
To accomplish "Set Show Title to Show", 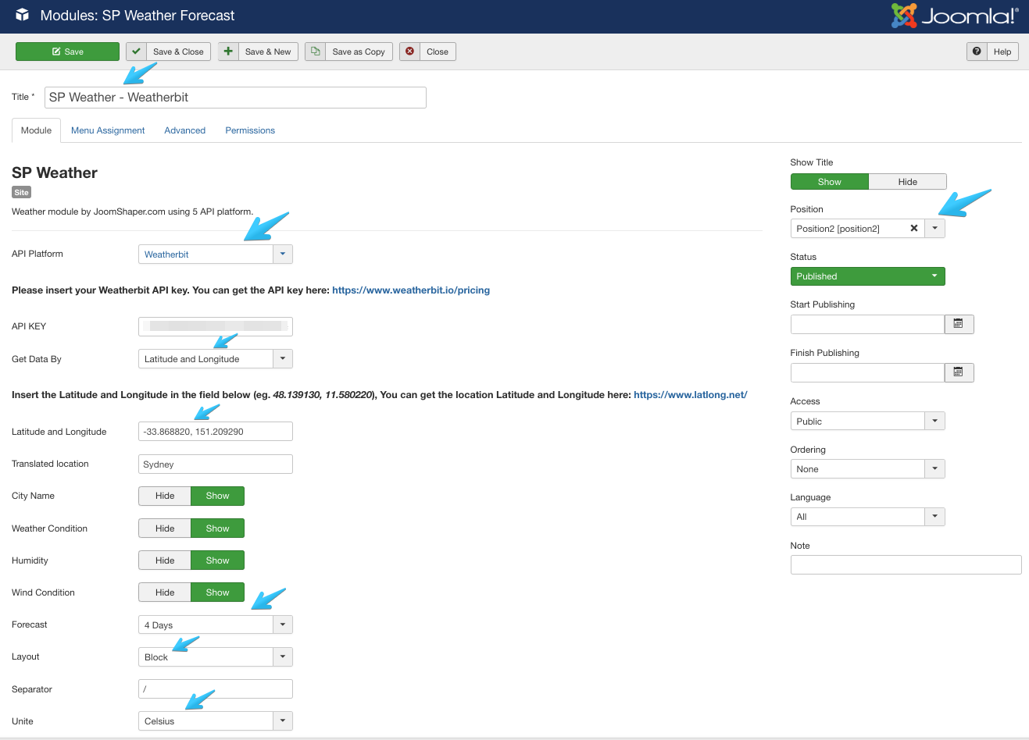I will point(829,182).
